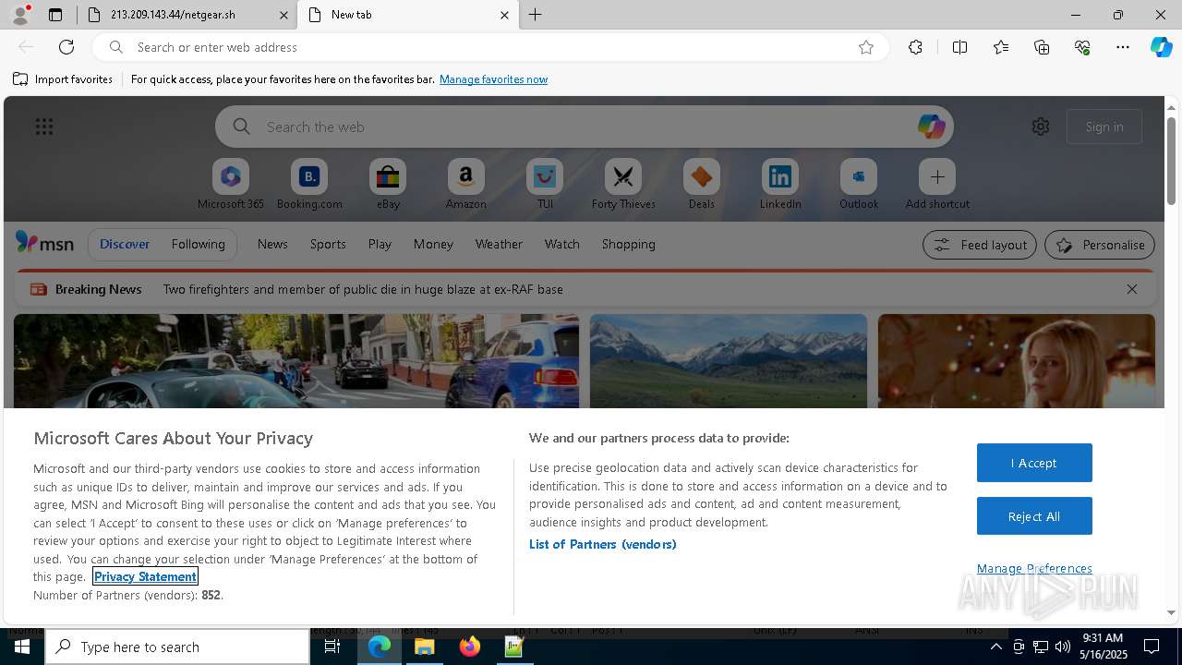The width and height of the screenshot is (1182, 665).
Task: Focus the Search the web box
Action: [584, 127]
